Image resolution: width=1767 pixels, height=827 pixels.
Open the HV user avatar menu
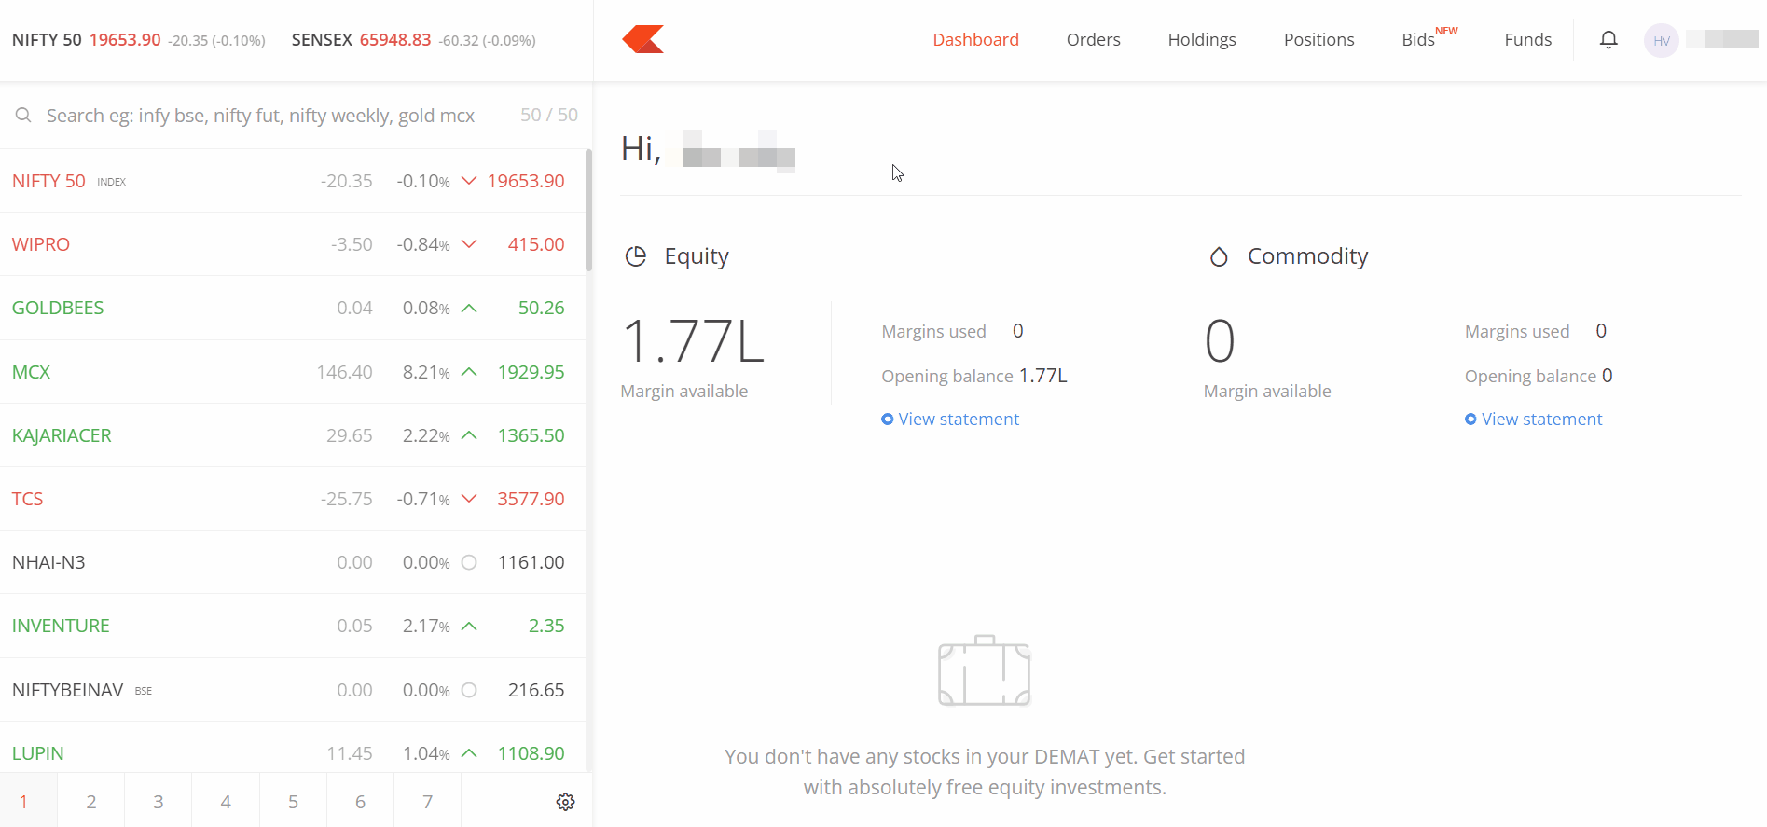point(1662,40)
